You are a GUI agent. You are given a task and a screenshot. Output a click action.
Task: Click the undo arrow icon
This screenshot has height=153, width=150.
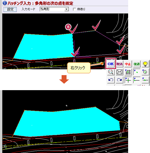pyautogui.click(x=111, y=80)
